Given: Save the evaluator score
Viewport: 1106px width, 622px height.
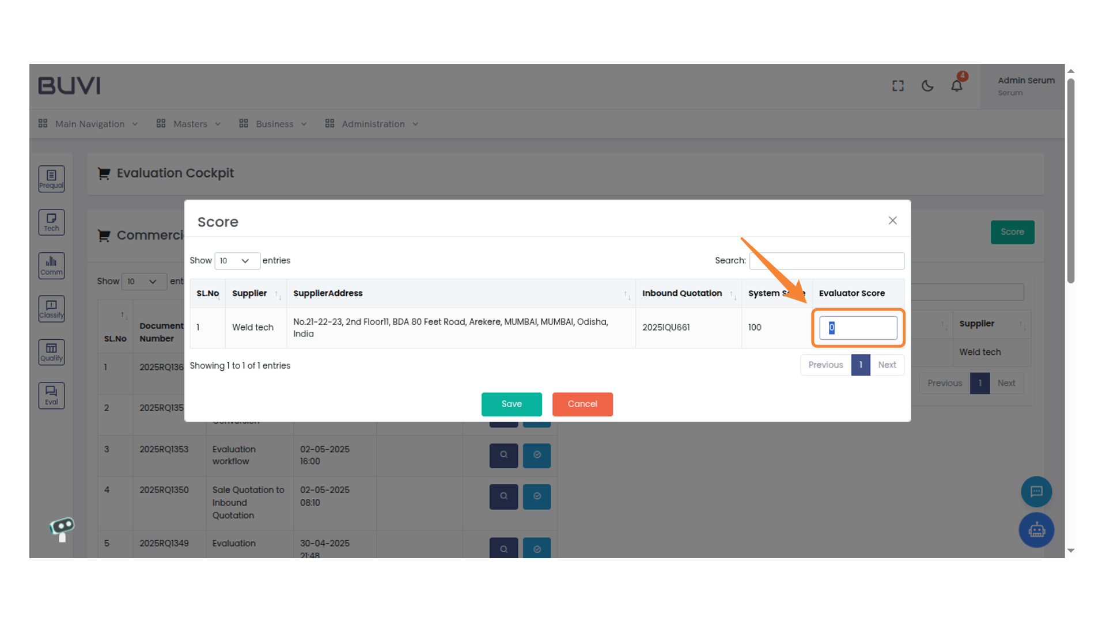Looking at the screenshot, I should pyautogui.click(x=512, y=404).
